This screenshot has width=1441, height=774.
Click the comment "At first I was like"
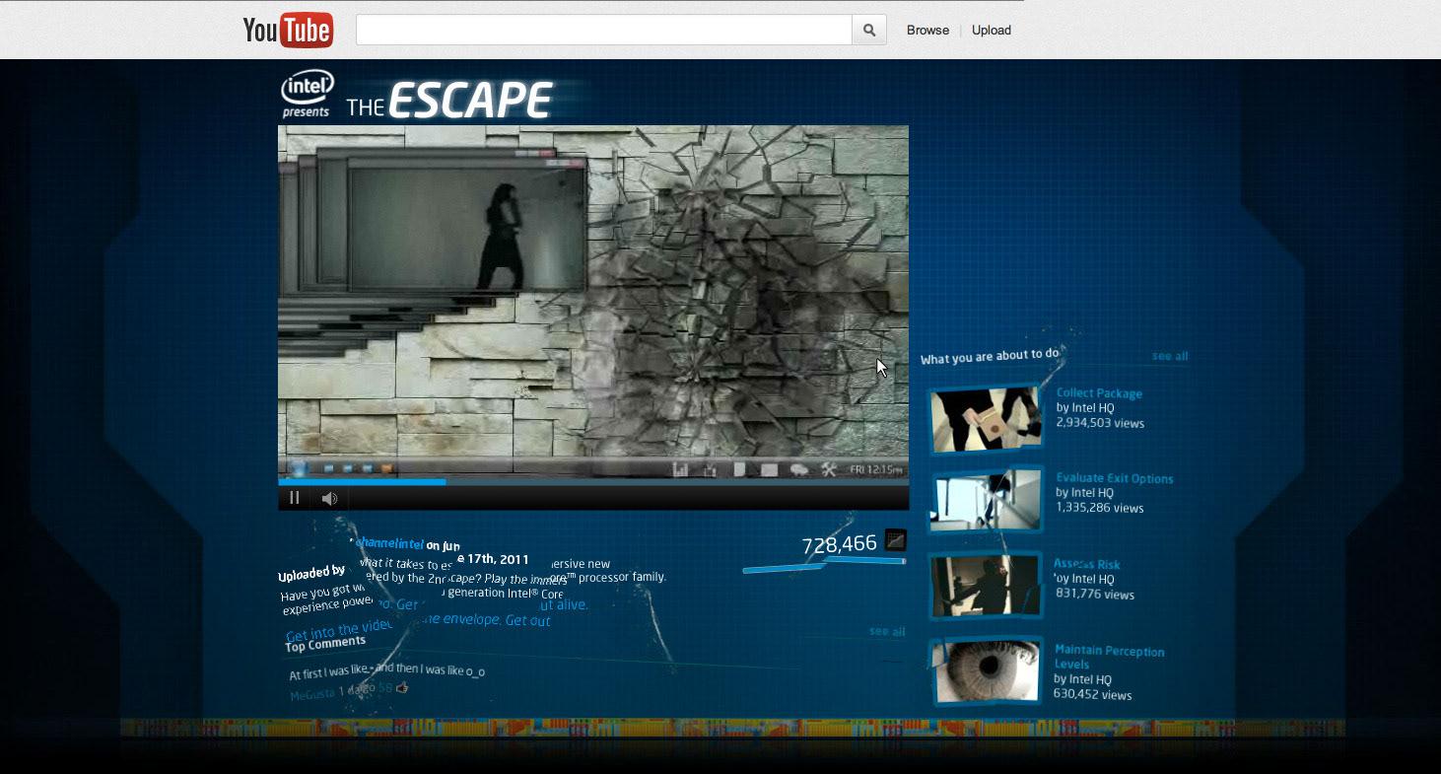(386, 672)
